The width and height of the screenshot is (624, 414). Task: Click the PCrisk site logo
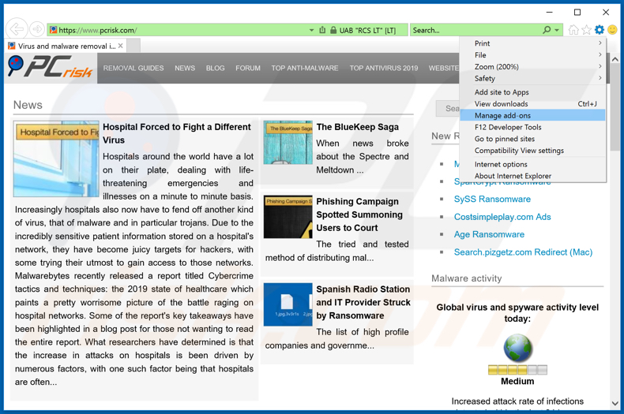point(50,67)
